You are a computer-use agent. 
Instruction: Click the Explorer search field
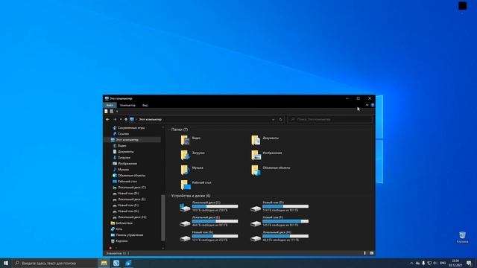tap(329, 119)
